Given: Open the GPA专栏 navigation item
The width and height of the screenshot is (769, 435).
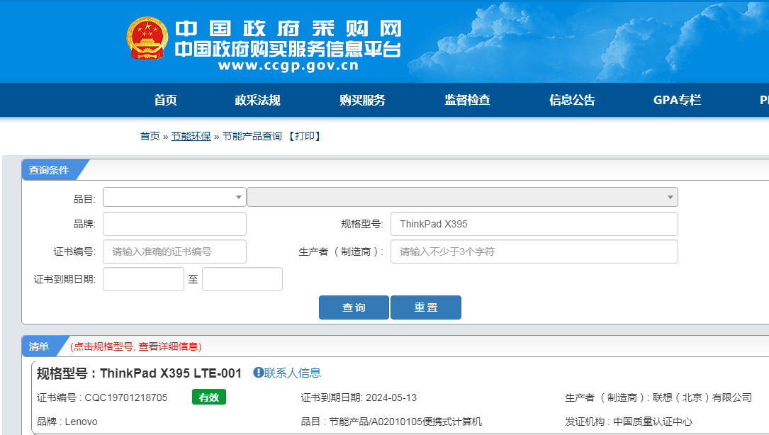Looking at the screenshot, I should [x=678, y=100].
